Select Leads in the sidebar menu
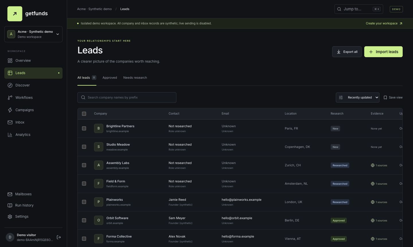The width and height of the screenshot is (413, 247). coord(33,73)
